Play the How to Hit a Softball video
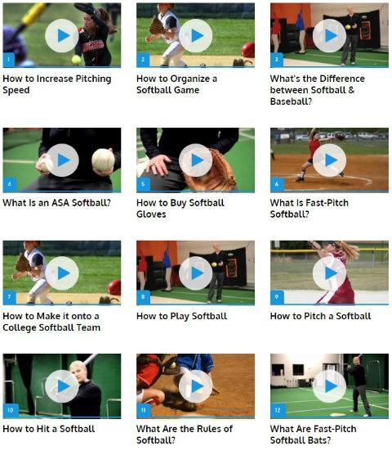392x451 pixels. (62, 386)
